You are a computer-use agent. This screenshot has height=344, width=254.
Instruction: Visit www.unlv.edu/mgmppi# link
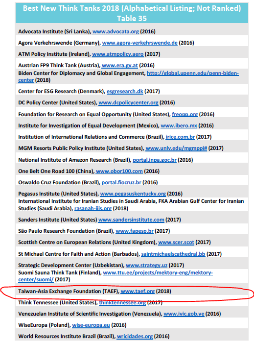pyautogui.click(x=176, y=148)
